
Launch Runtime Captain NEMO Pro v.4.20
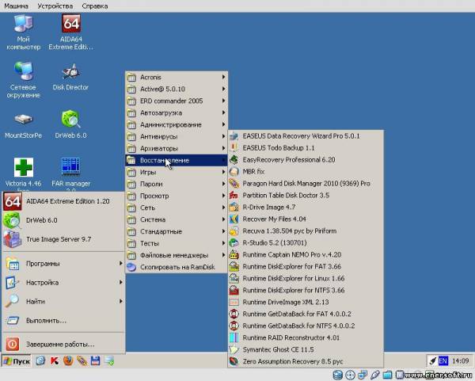coord(306,254)
